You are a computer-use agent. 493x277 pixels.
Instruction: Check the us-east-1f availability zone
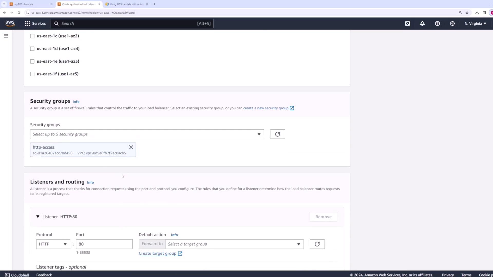click(32, 74)
